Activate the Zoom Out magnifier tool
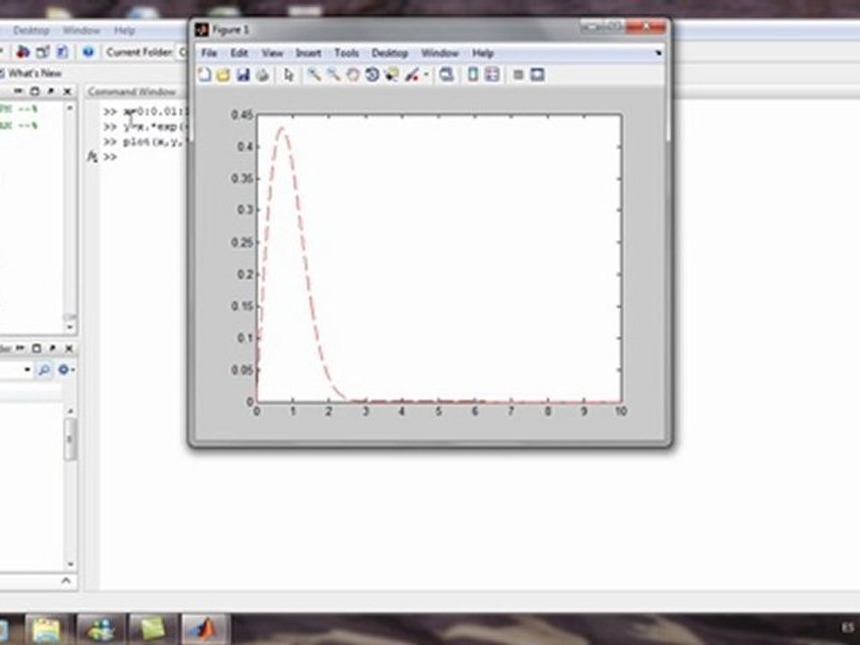 click(333, 74)
